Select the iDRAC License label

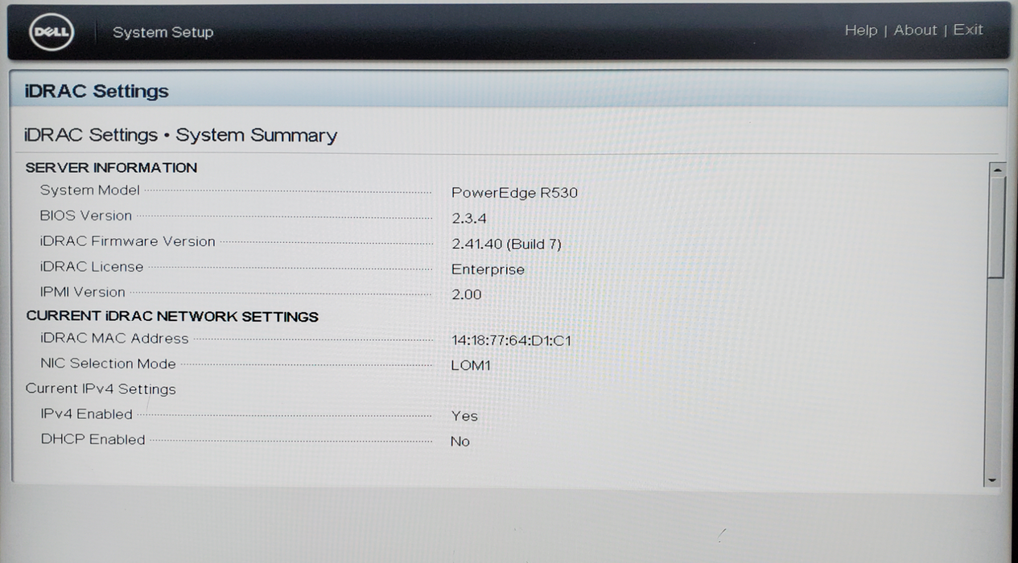[92, 267]
